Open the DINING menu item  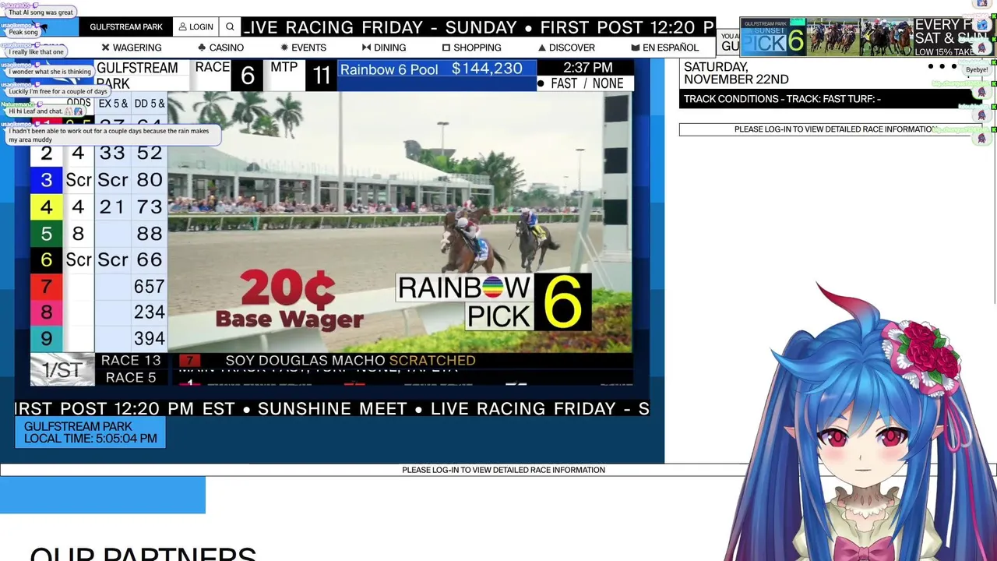tap(384, 48)
